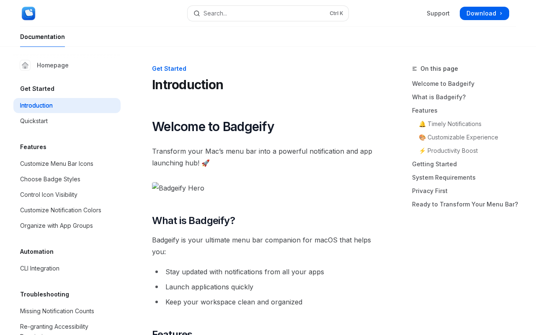Click the Badgeify logo icon
Viewport: 536px width, 335px height.
pyautogui.click(x=28, y=13)
